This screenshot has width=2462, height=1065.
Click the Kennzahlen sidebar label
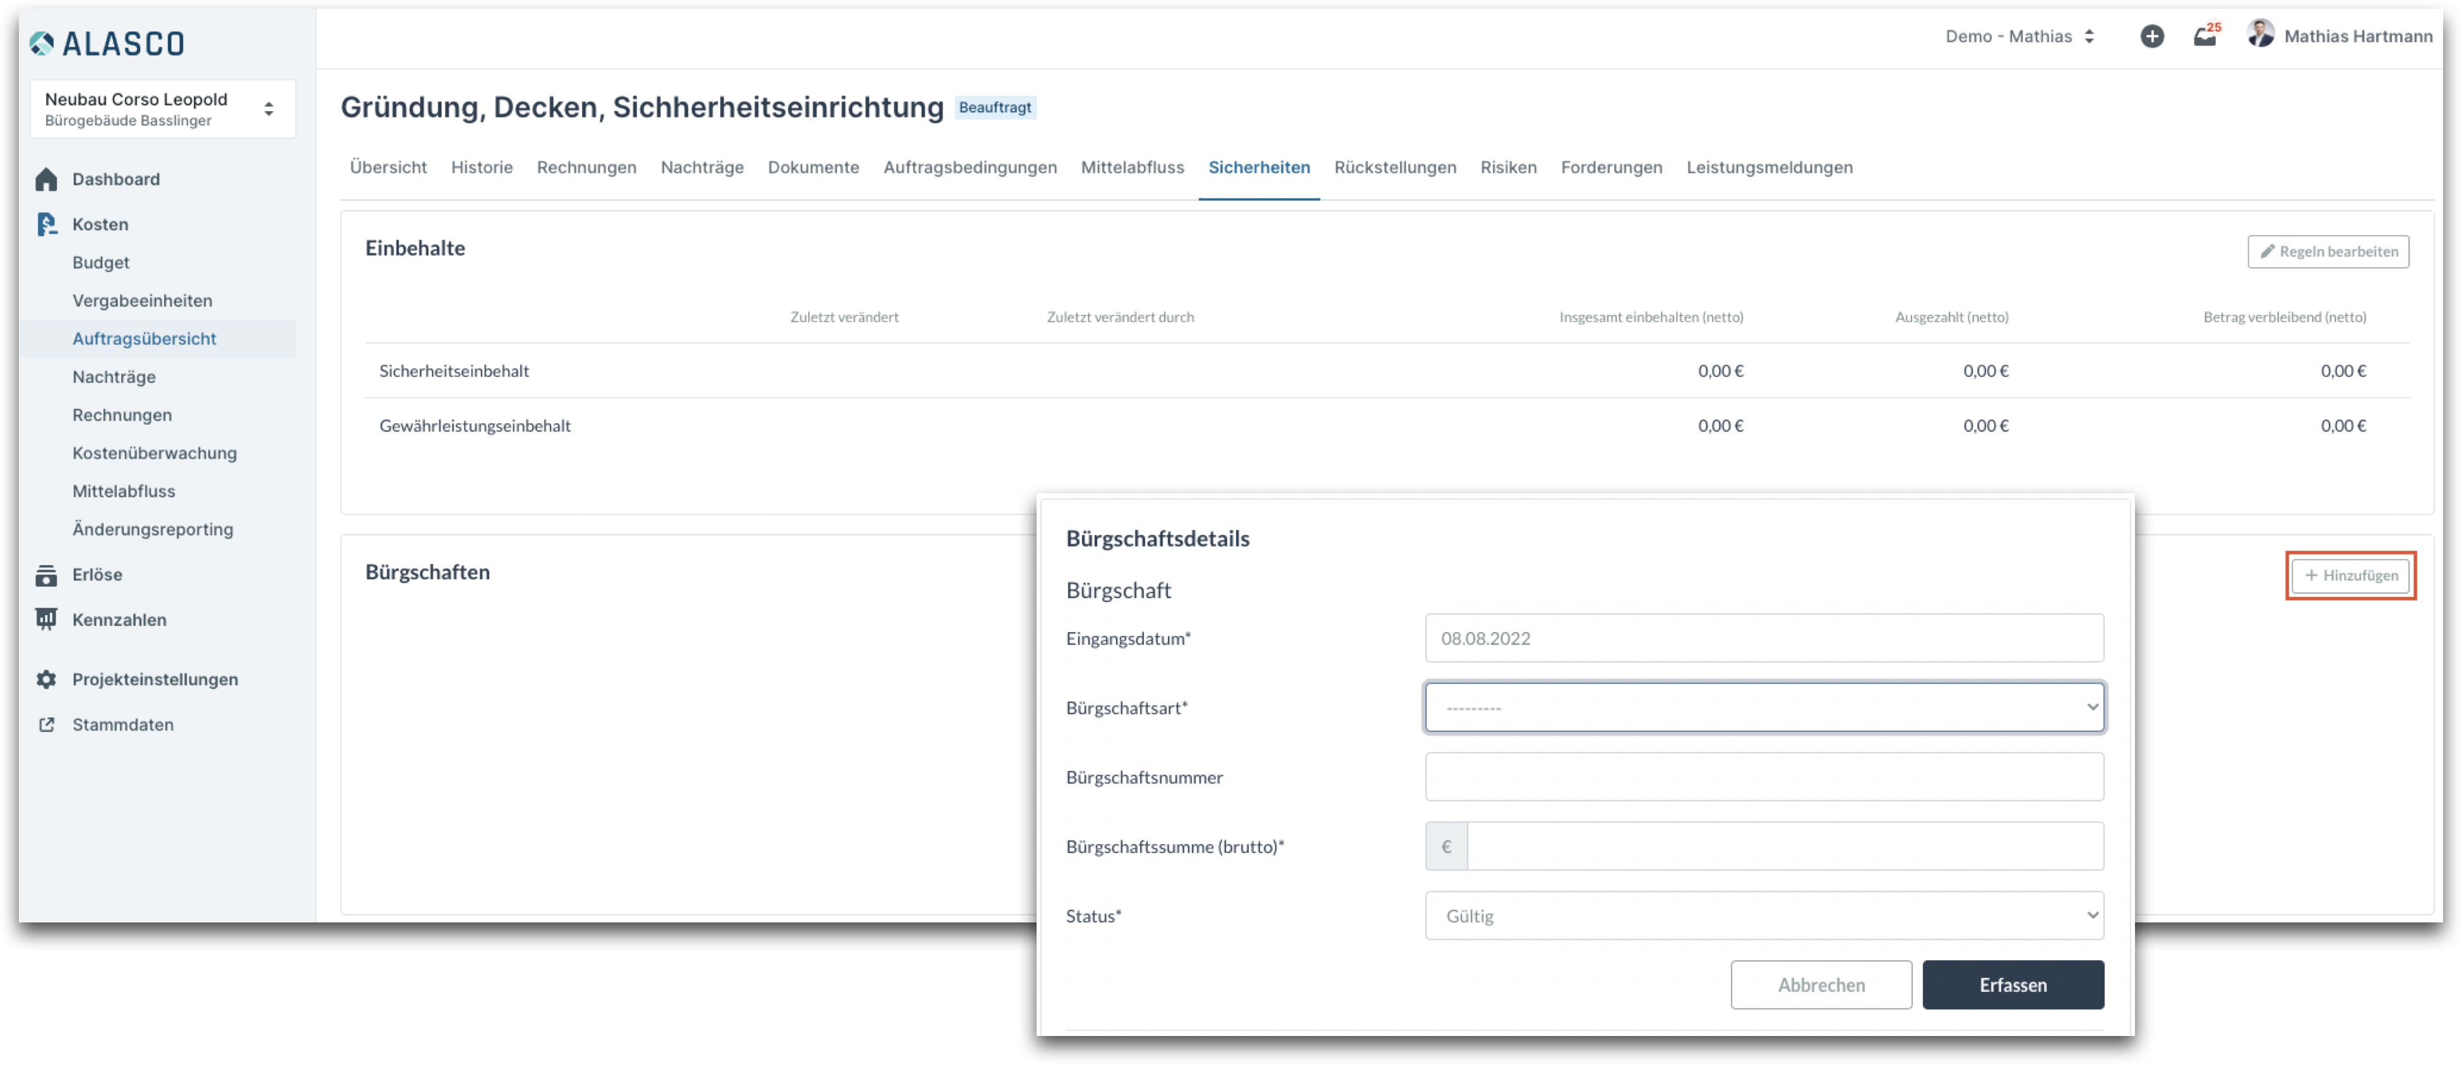pyautogui.click(x=119, y=619)
